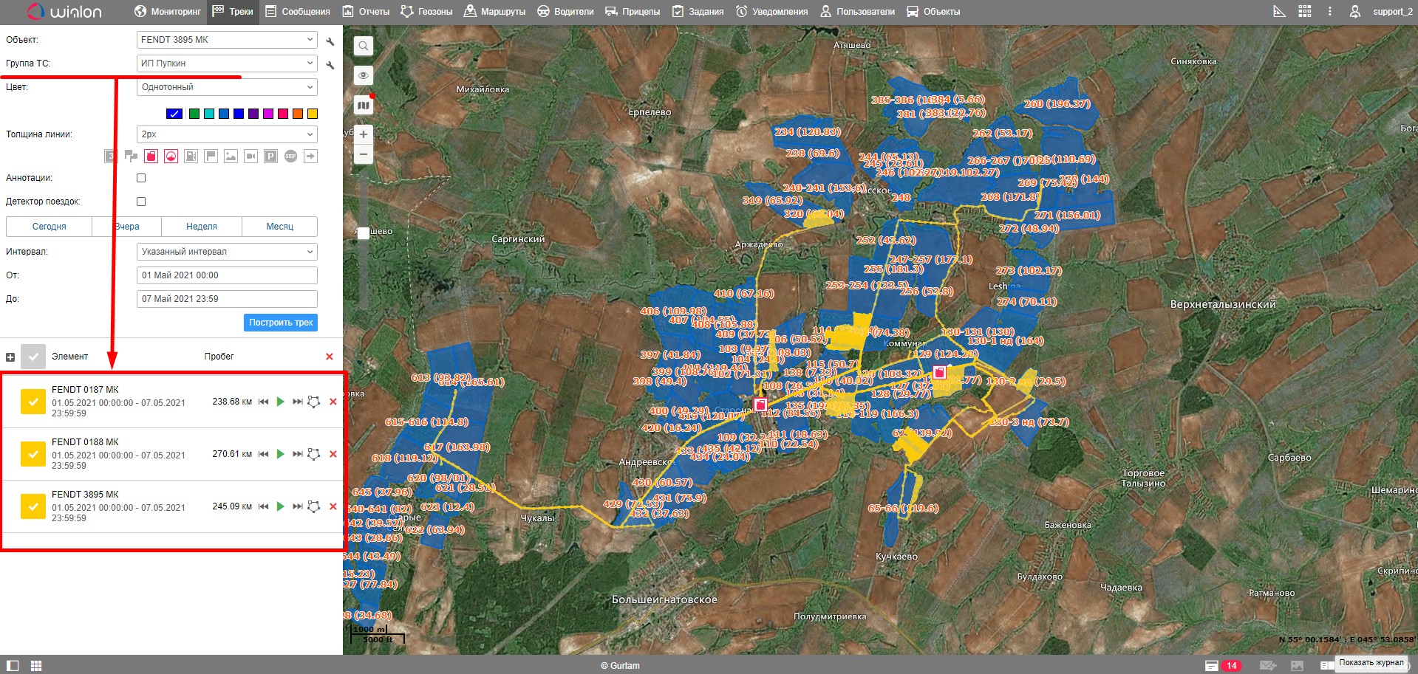Switch to the Геозоны tab
Viewport: 1418px width, 674px height.
[x=426, y=12]
